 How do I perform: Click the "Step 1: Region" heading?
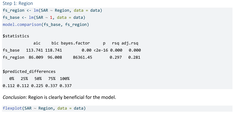click(18, 4)
